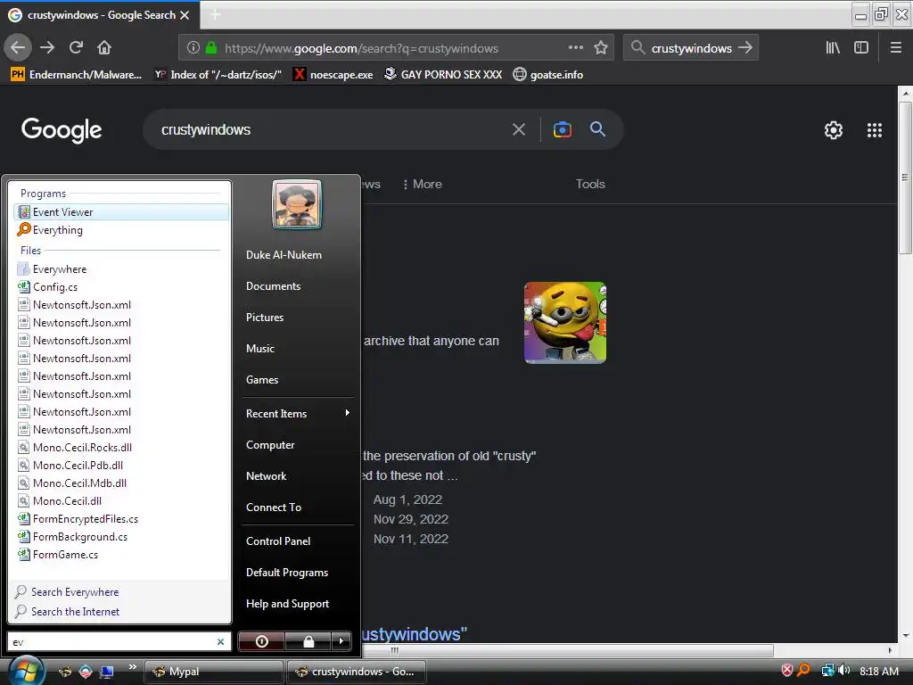Bookmark this page with the star icon
This screenshot has height=685, width=913.
tap(601, 47)
